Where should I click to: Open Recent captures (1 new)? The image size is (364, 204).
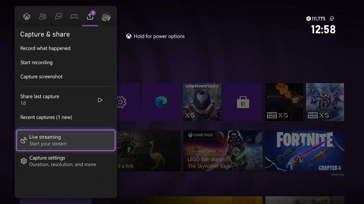click(46, 117)
